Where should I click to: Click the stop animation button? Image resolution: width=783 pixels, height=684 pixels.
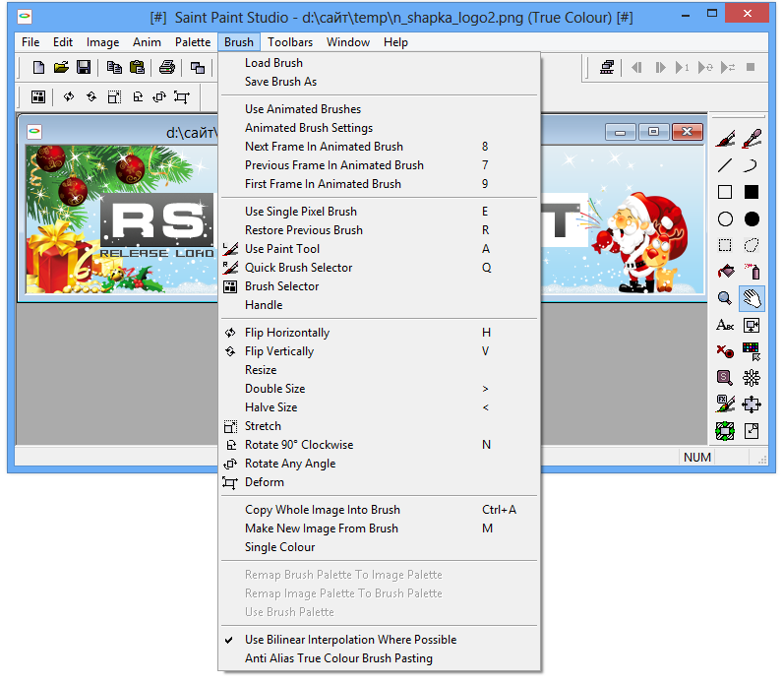click(x=750, y=68)
